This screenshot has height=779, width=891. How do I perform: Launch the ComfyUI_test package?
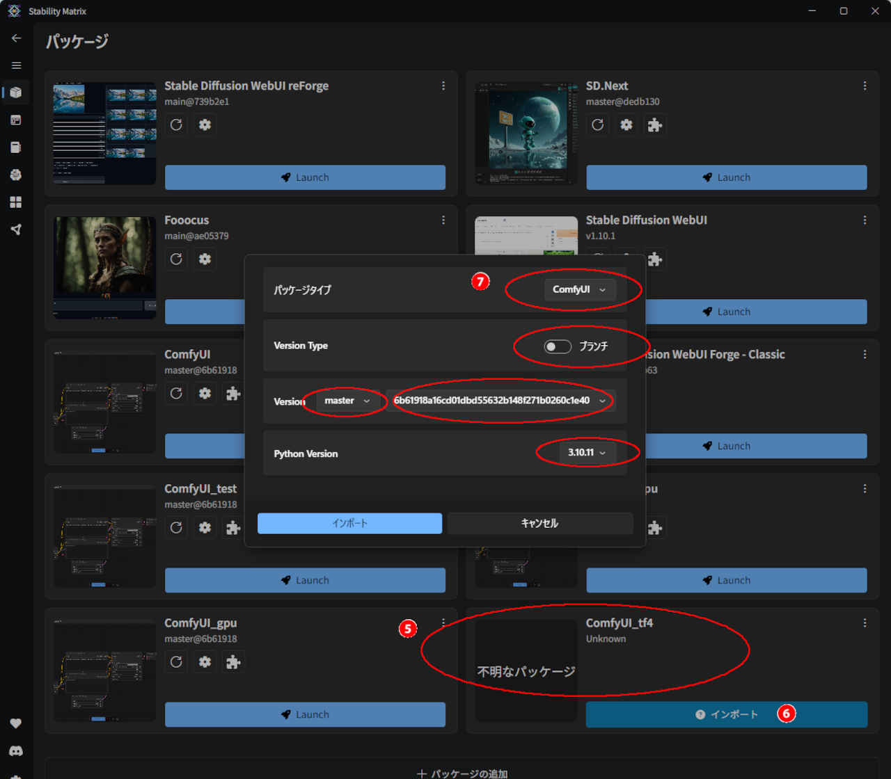(x=305, y=580)
